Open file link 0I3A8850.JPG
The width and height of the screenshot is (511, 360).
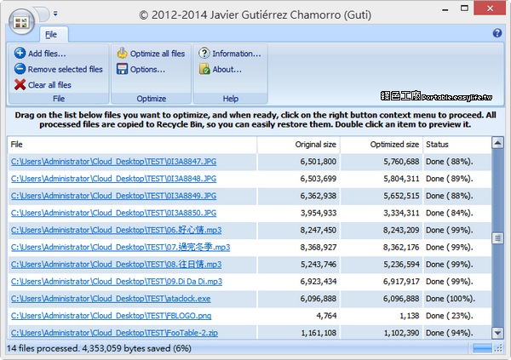(113, 213)
